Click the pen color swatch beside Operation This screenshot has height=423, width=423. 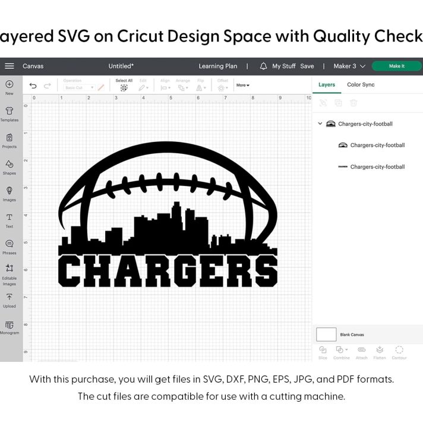click(x=101, y=88)
